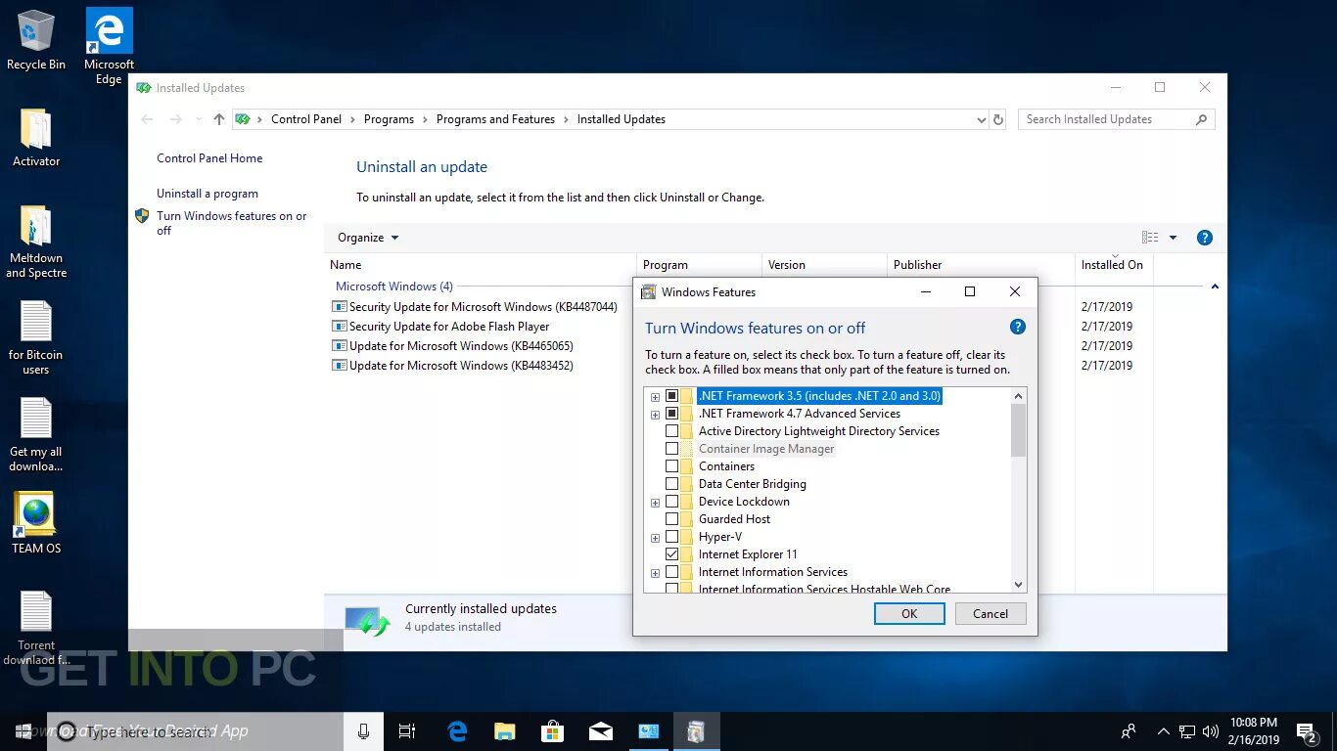The image size is (1337, 751).
Task: Click the Programs and Features breadcrumb
Action: pos(495,119)
